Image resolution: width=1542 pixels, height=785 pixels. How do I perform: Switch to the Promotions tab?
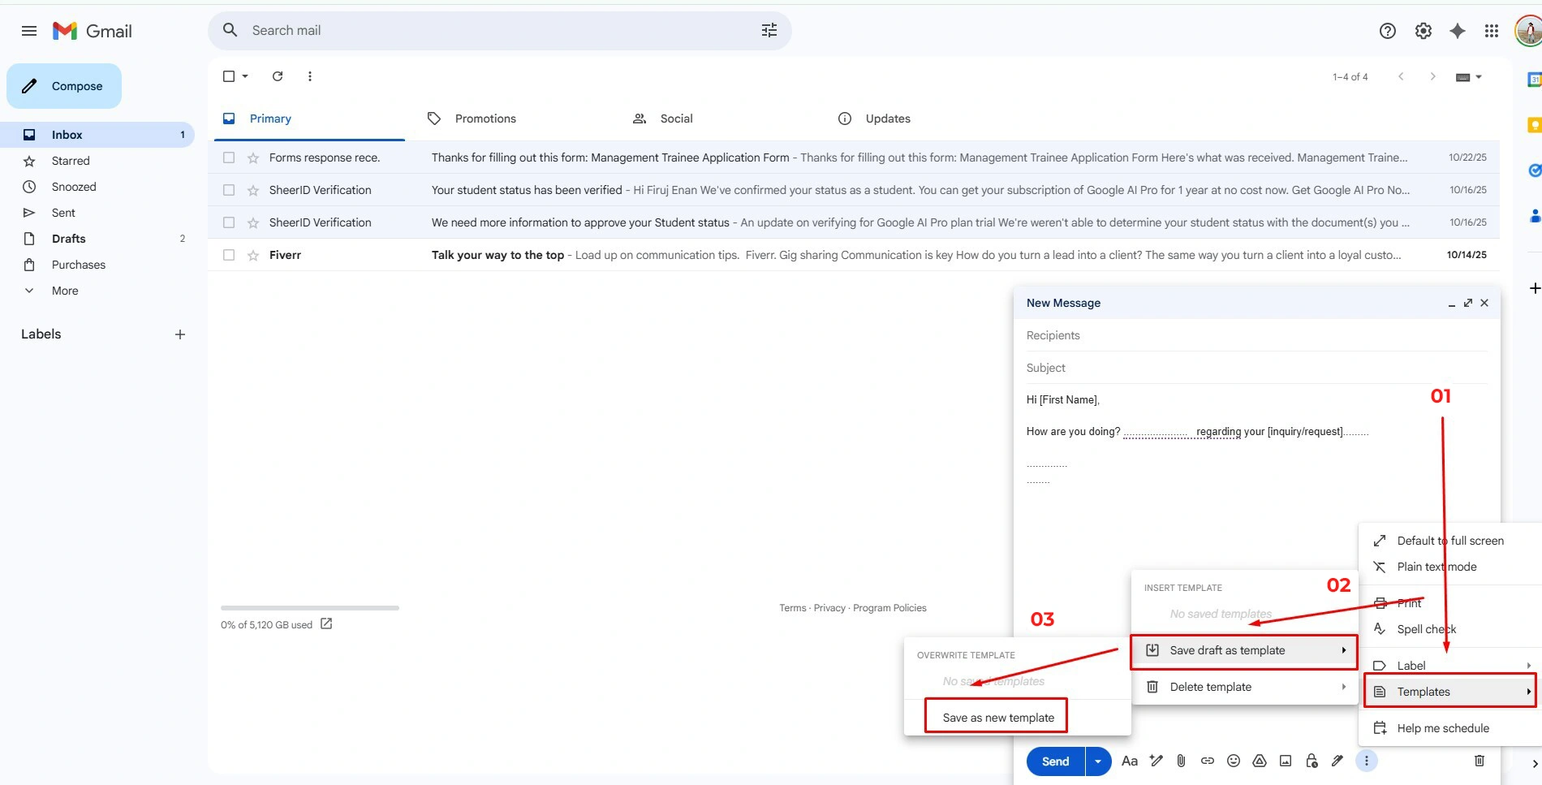click(485, 119)
